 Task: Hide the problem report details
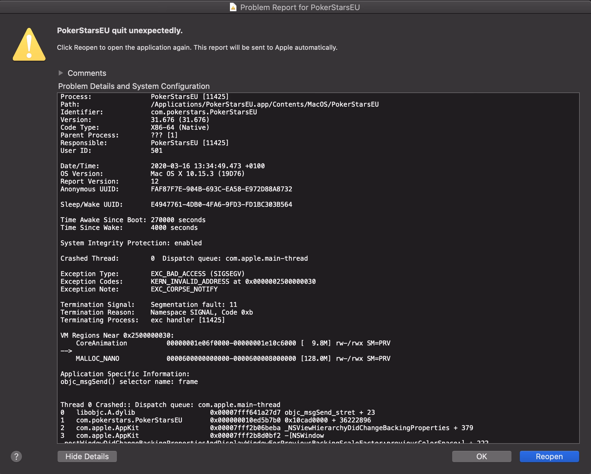tap(87, 456)
